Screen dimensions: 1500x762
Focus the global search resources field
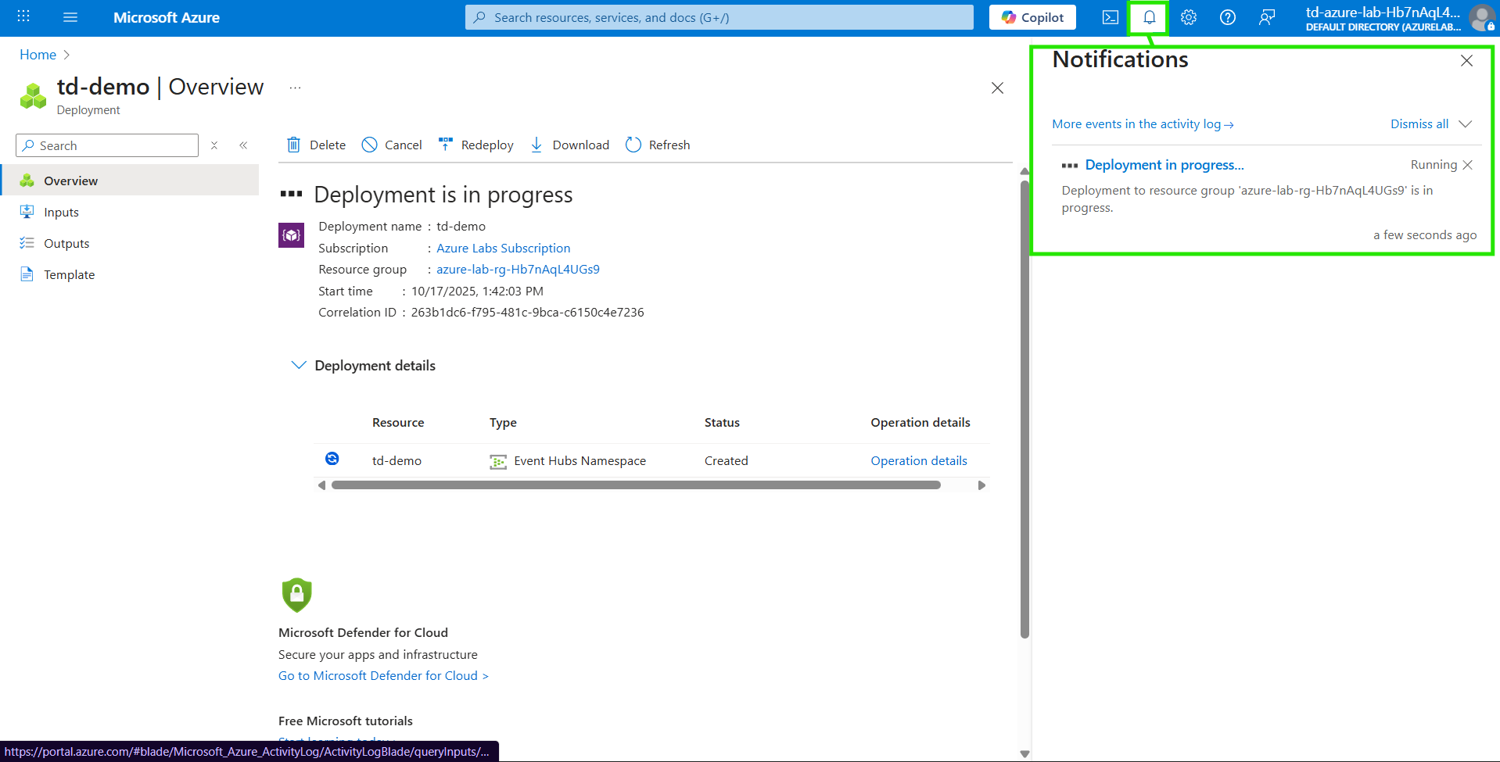[719, 17]
